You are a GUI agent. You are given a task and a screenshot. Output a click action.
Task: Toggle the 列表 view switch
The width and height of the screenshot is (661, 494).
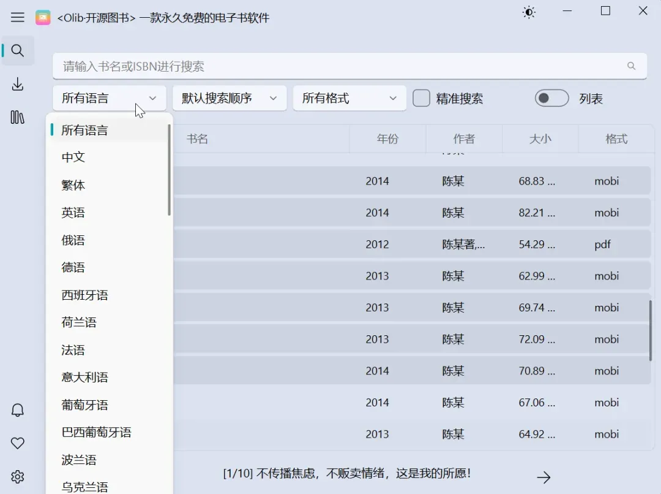[x=551, y=98]
